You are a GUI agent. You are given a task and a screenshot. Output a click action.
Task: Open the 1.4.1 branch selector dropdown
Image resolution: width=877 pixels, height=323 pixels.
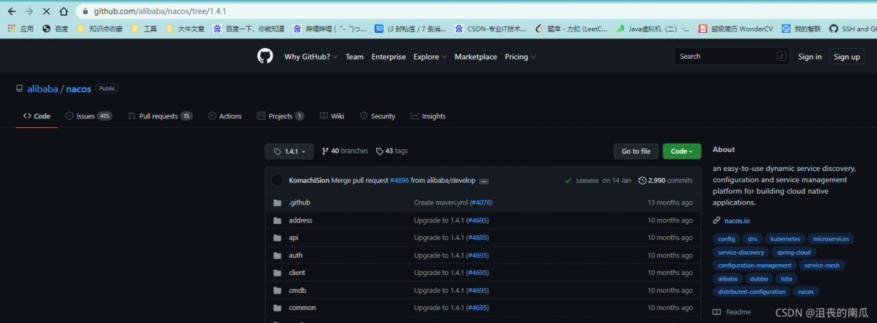tap(289, 151)
